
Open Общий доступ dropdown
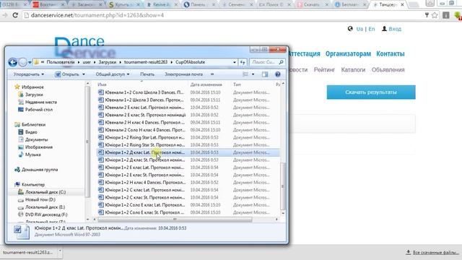click(x=113, y=74)
